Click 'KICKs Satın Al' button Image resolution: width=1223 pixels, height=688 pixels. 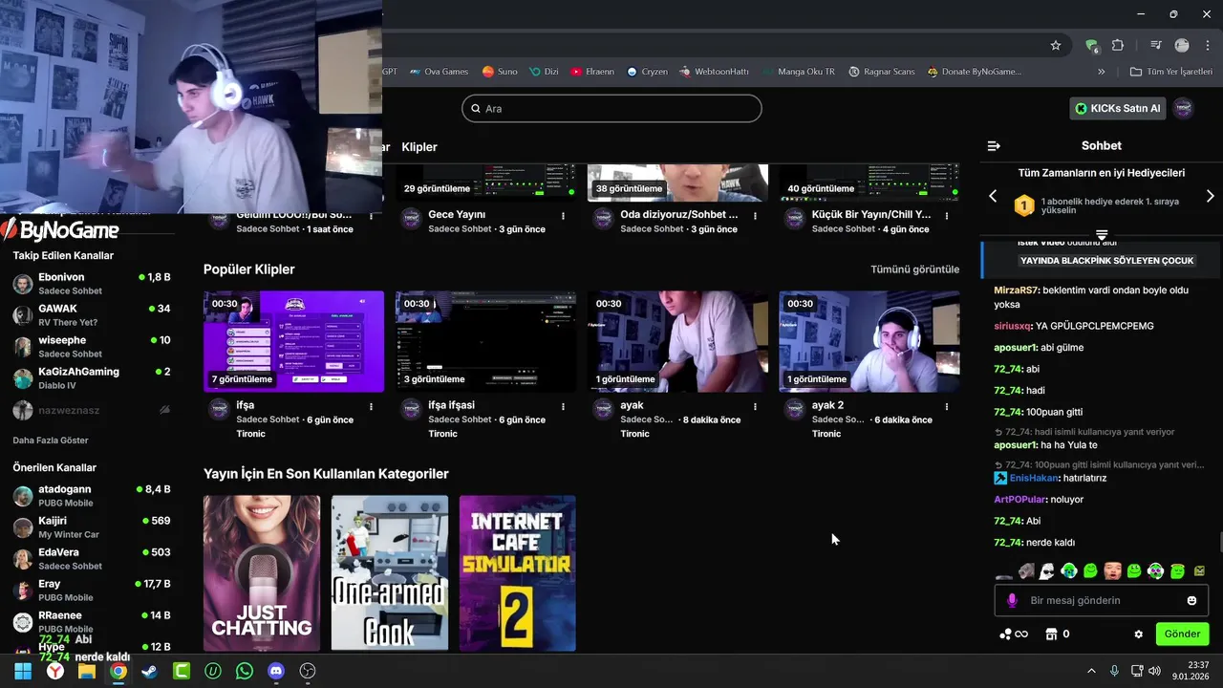click(1118, 108)
